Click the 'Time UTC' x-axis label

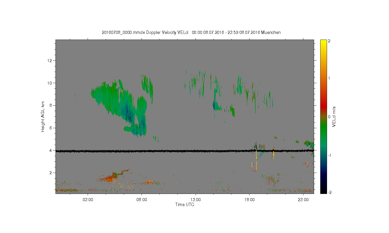185,205
